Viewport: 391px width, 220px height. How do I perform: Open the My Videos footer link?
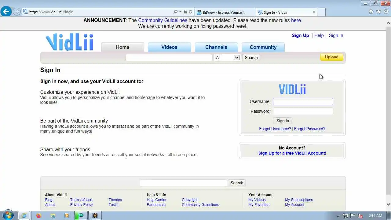(257, 200)
